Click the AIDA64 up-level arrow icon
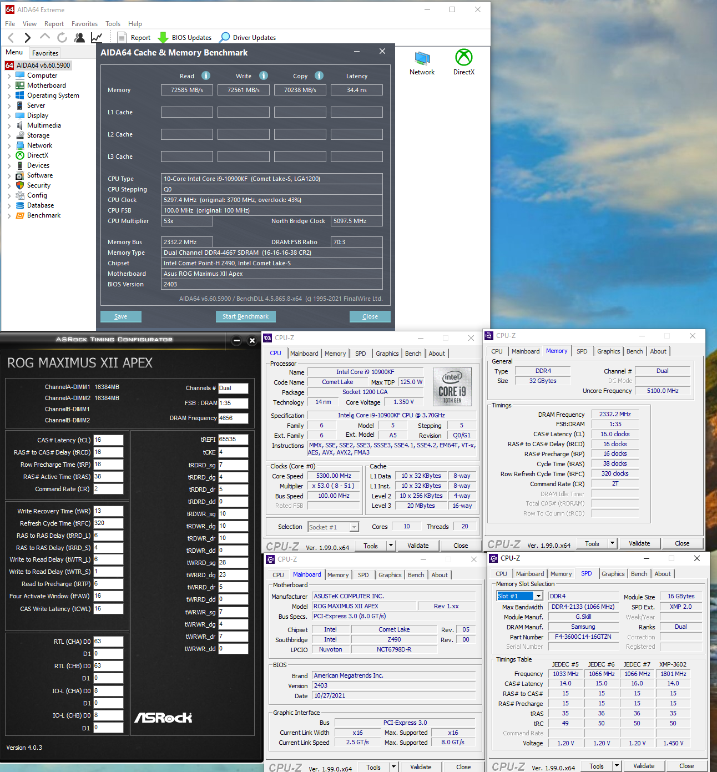This screenshot has width=717, height=772. (45, 37)
